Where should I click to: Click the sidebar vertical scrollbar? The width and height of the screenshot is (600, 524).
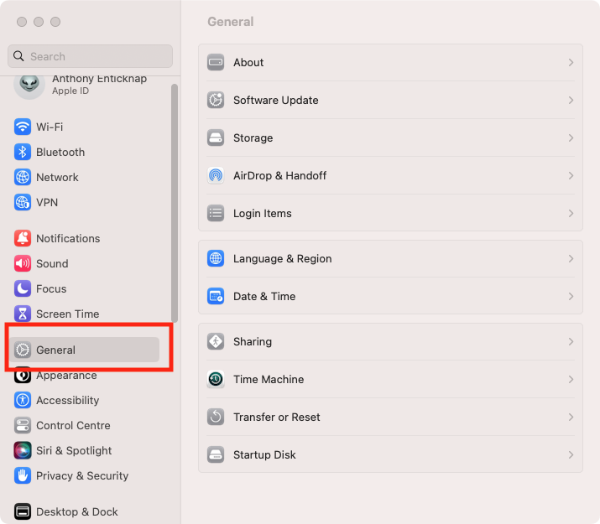pos(175,204)
